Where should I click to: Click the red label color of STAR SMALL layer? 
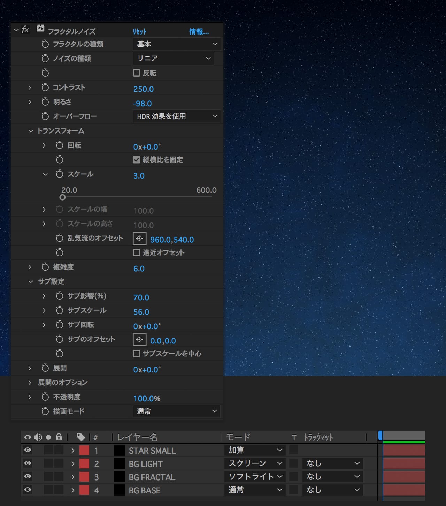pos(84,450)
